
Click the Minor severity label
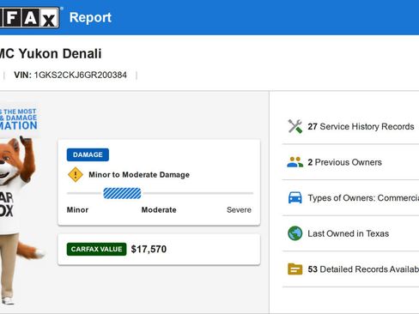(x=77, y=210)
